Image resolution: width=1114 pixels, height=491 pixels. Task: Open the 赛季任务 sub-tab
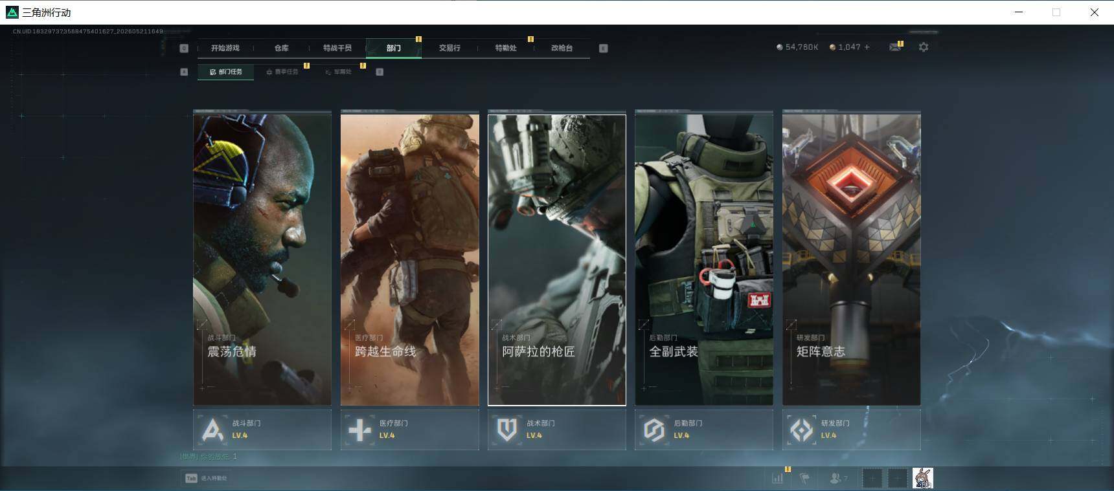click(x=282, y=72)
